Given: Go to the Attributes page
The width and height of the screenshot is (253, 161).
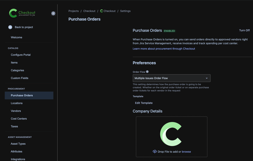Looking at the screenshot, I should point(16,151).
